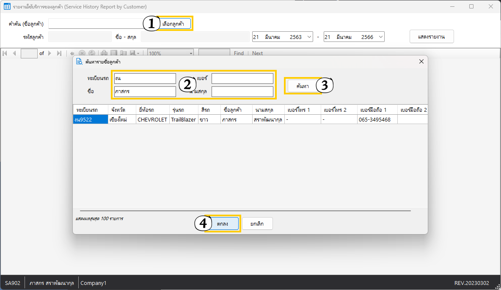This screenshot has height=290, width=501.
Task: Jump to the last report page
Action: [59, 53]
